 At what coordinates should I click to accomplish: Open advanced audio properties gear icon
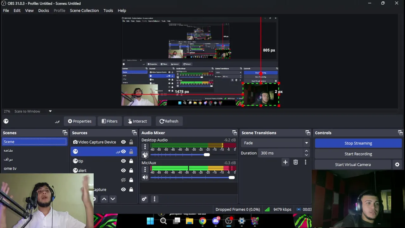(x=144, y=199)
